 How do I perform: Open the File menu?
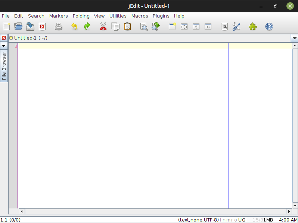coord(6,16)
